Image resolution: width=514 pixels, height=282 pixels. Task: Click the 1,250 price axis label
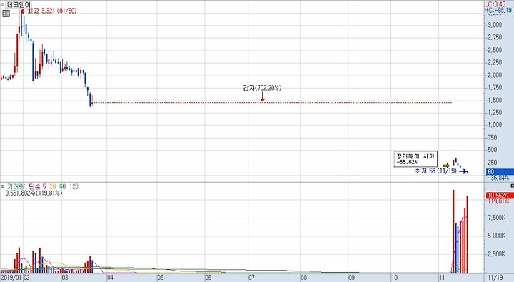coord(495,113)
